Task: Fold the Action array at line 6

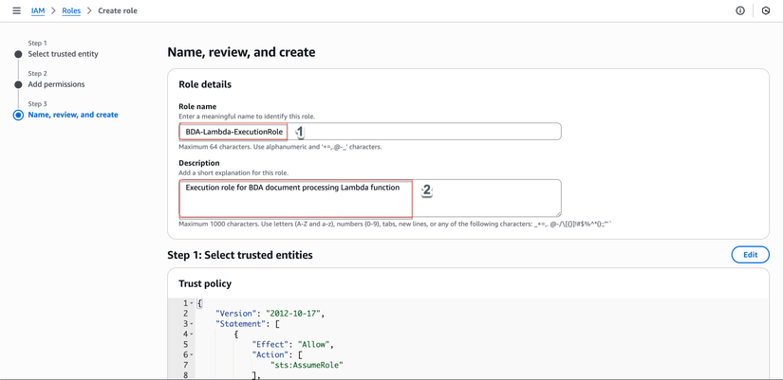Action: [x=192, y=355]
